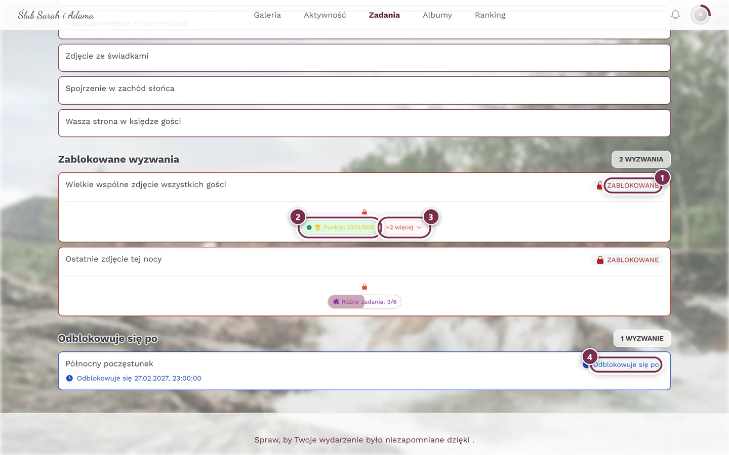Screen dimensions: 729x455
Task: Click the Punkty 2201/500 text
Action: 348,227
